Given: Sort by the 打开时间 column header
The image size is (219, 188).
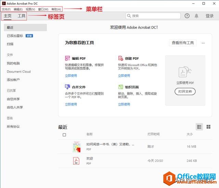Looking at the screenshot, I should [154, 134].
